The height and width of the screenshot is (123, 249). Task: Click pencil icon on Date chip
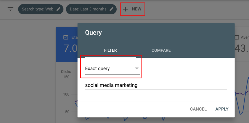pos(112,9)
